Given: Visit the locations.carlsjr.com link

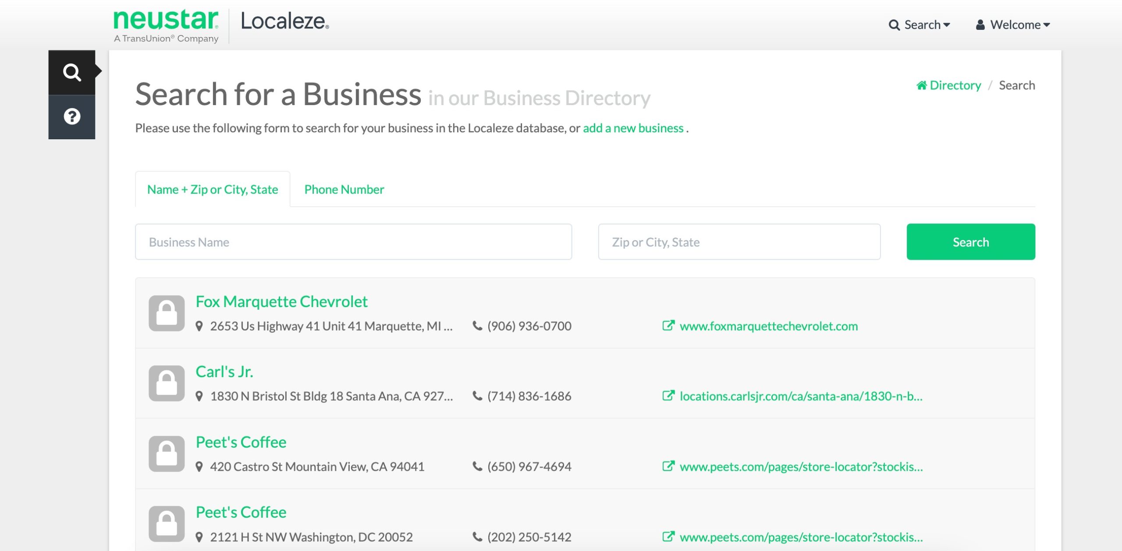Looking at the screenshot, I should (x=801, y=396).
